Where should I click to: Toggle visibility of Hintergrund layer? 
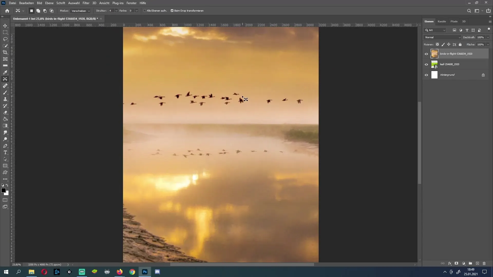tap(426, 75)
